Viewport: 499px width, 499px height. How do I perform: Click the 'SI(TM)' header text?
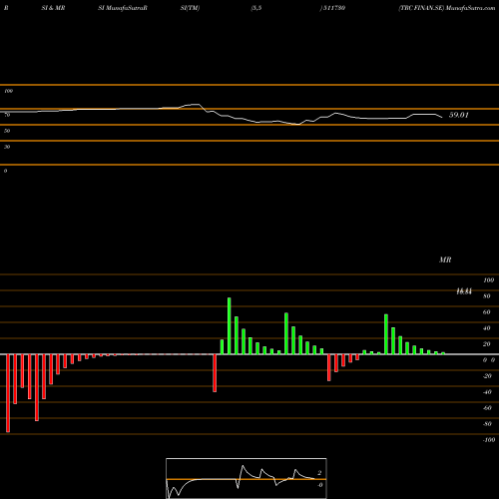(190, 8)
